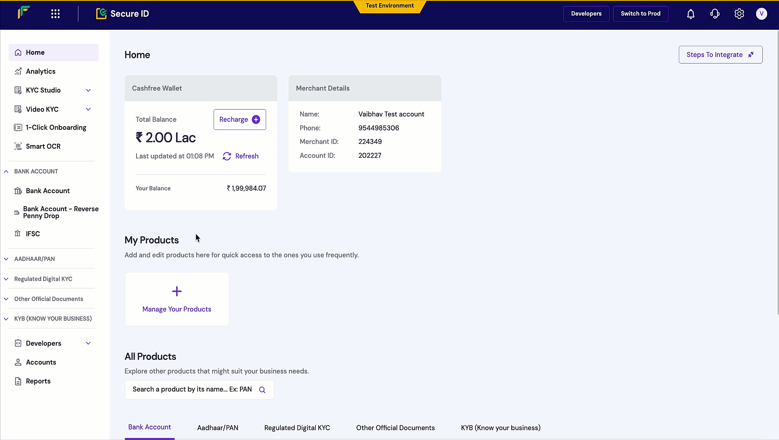Click the balance amount ₹1,99,984.07
Image resolution: width=779 pixels, height=440 pixels.
(x=246, y=189)
